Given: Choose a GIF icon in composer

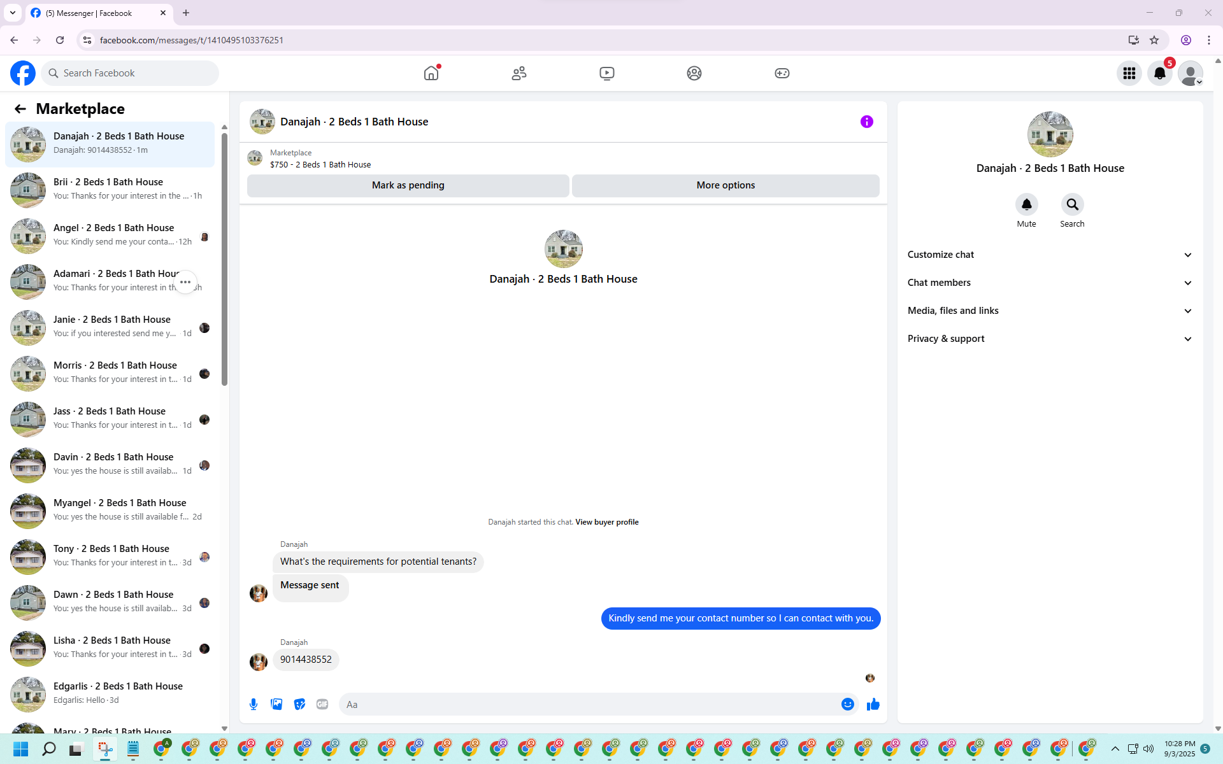Looking at the screenshot, I should click(322, 704).
